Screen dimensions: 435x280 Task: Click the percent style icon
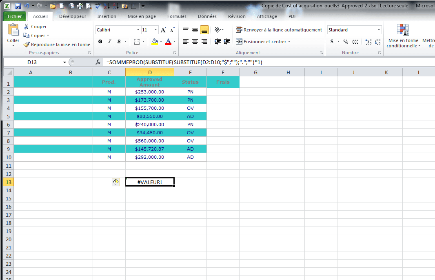coord(346,42)
